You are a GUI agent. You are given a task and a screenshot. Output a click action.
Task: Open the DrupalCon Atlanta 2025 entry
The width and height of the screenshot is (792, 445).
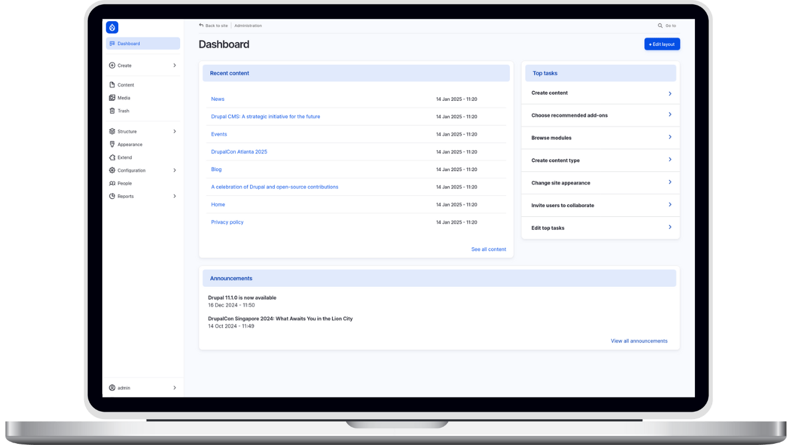(239, 151)
